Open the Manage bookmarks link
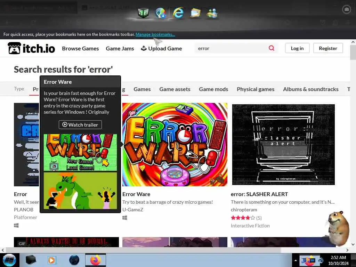 [x=155, y=34]
